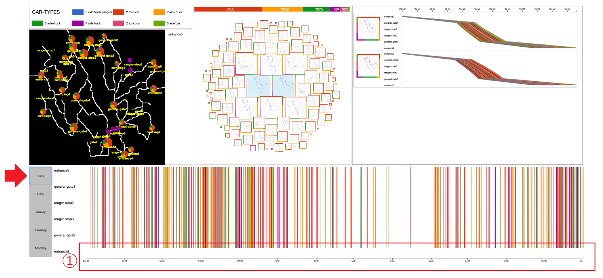Select the general-gate5 pie chart marker
This screenshot has width=603, height=278.
[113, 105]
